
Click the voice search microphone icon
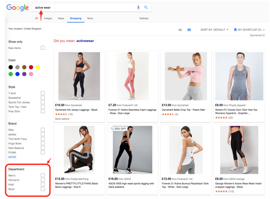tap(138, 7)
